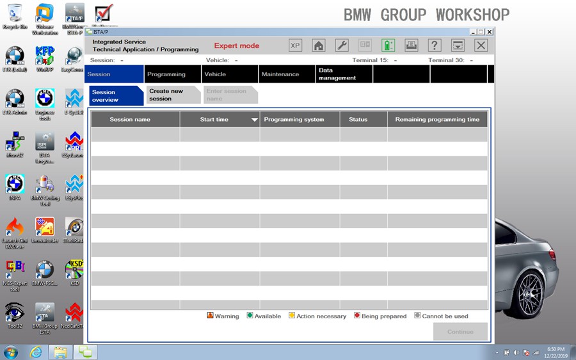This screenshot has height=360, width=576.
Task: Click the green battery status icon
Action: [x=388, y=45]
